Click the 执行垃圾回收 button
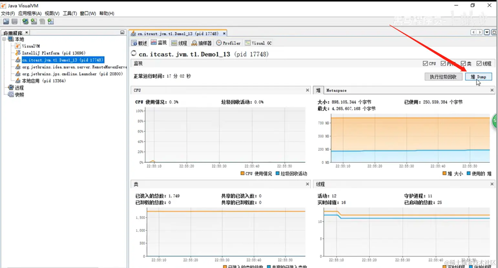498x268 pixels. click(x=443, y=77)
